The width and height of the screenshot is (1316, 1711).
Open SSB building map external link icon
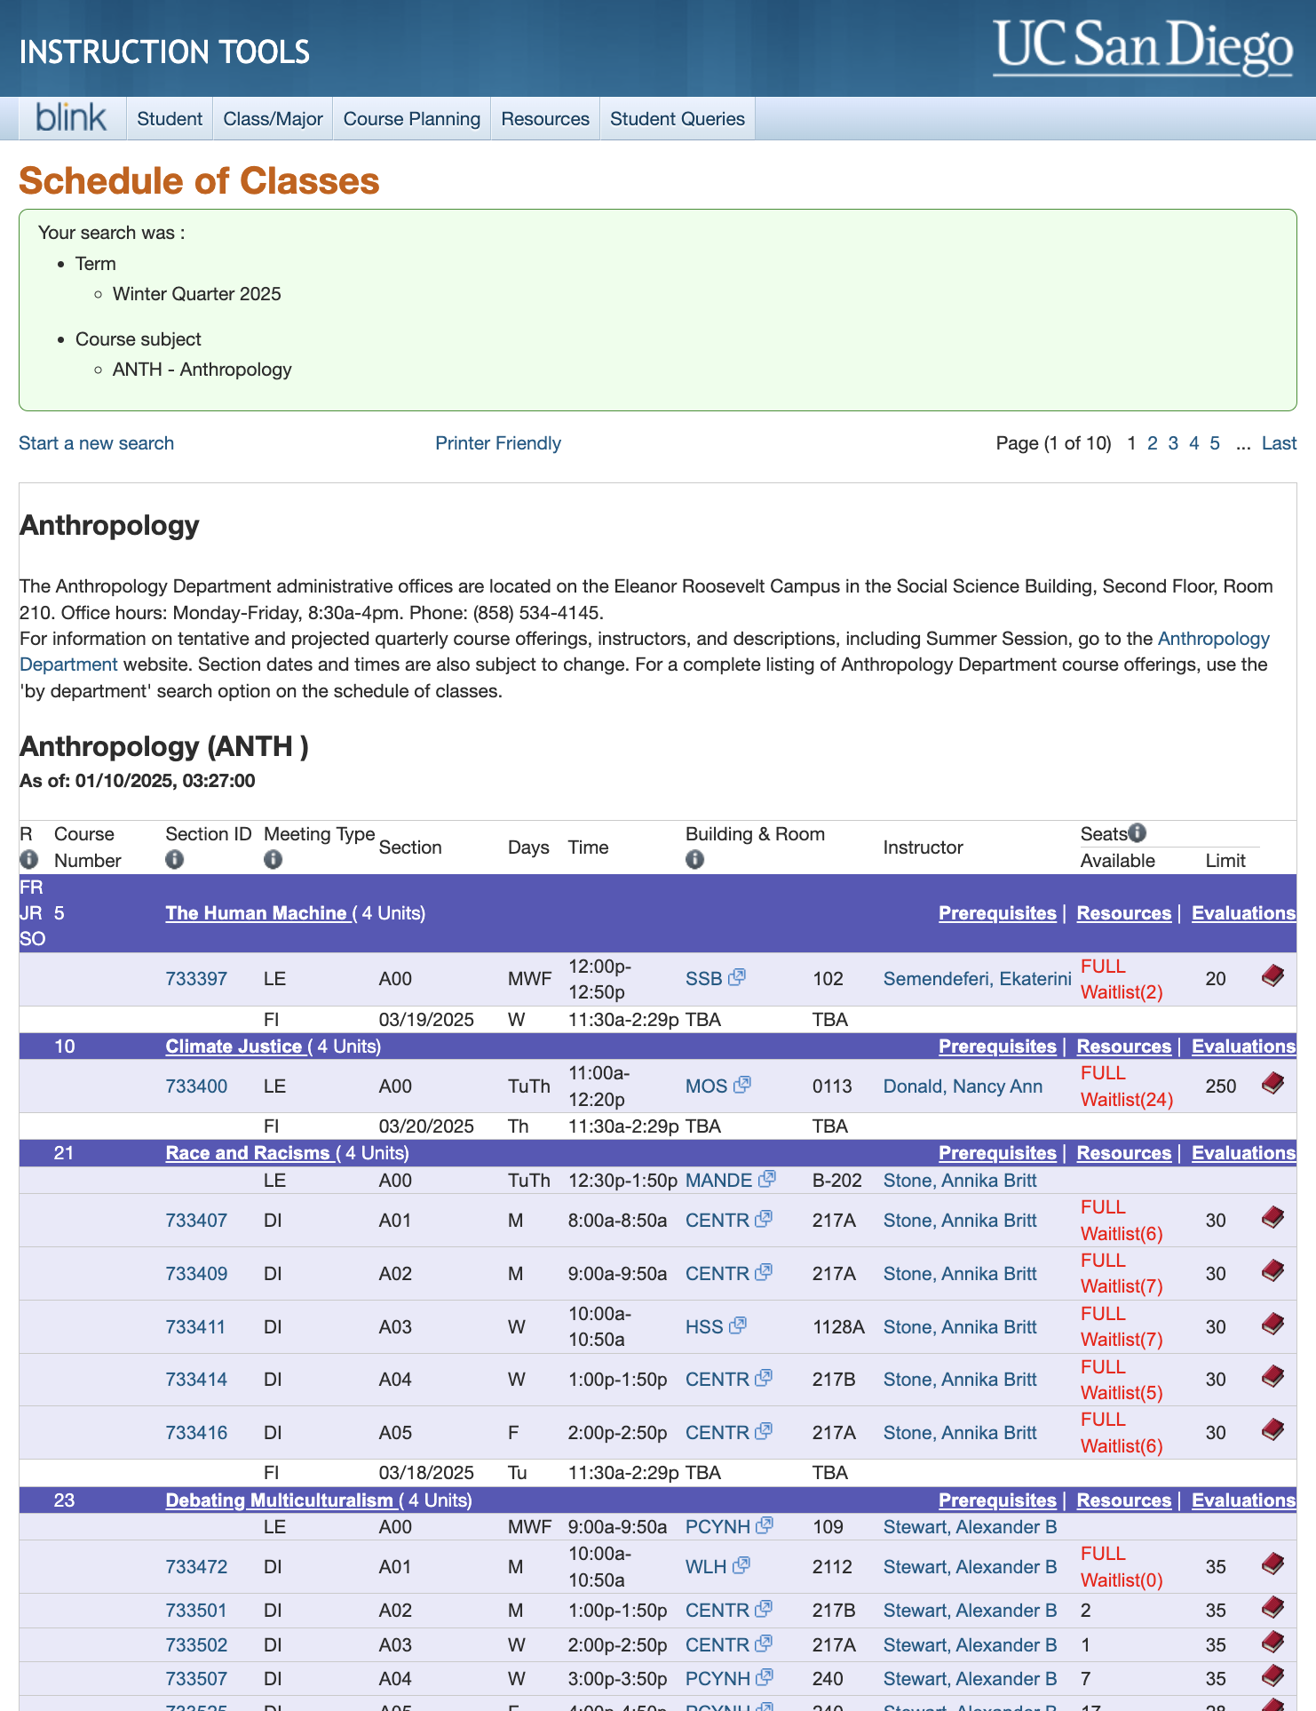[737, 977]
